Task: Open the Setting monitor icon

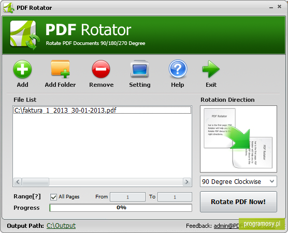Action: pos(139,69)
